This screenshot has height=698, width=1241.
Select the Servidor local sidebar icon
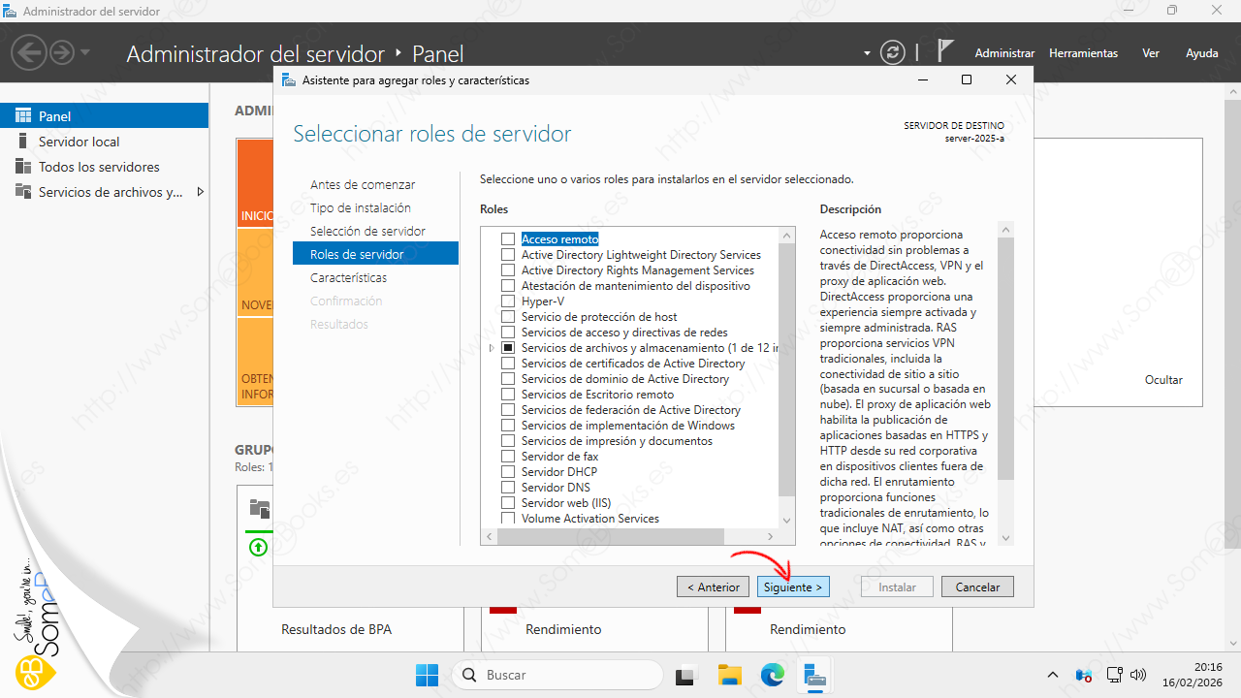[x=23, y=142]
